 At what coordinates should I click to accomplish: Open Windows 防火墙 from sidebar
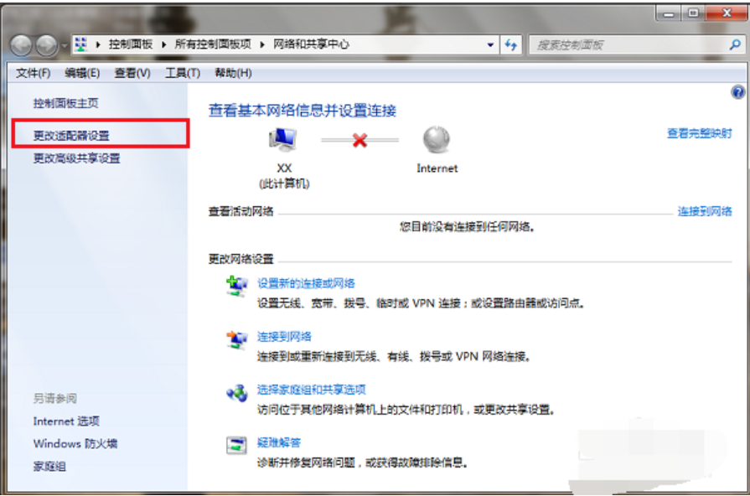coord(75,443)
